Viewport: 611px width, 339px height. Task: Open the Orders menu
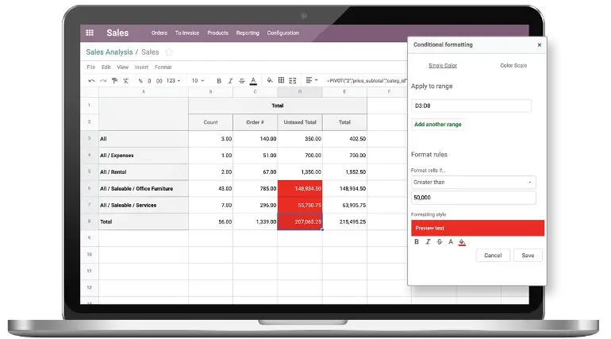pyautogui.click(x=159, y=33)
